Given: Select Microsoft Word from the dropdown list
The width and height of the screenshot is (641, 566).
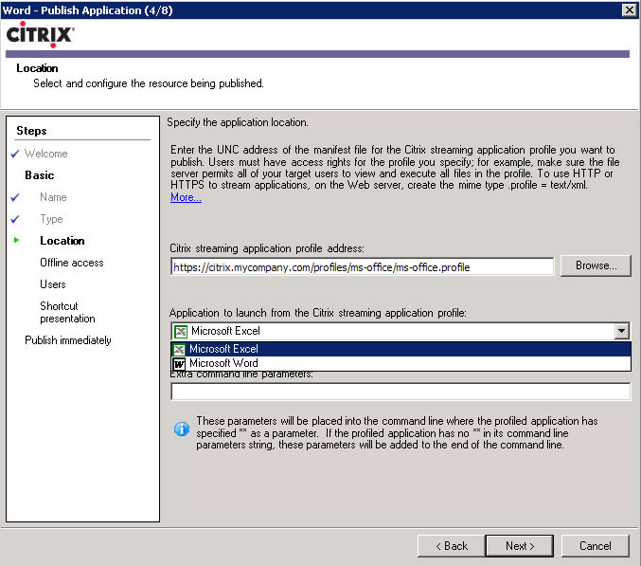Looking at the screenshot, I should point(401,363).
